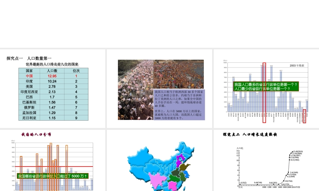The image size is (319, 191).
Task: Click the title 探究点二 人口增长速度较快
Action: point(250,134)
